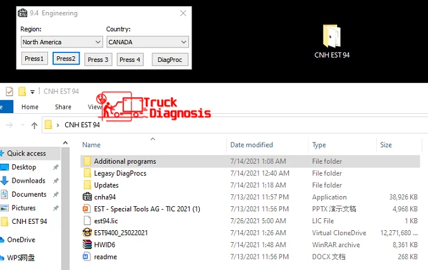Open the View ribbon tab
428x270 pixels.
[94, 107]
